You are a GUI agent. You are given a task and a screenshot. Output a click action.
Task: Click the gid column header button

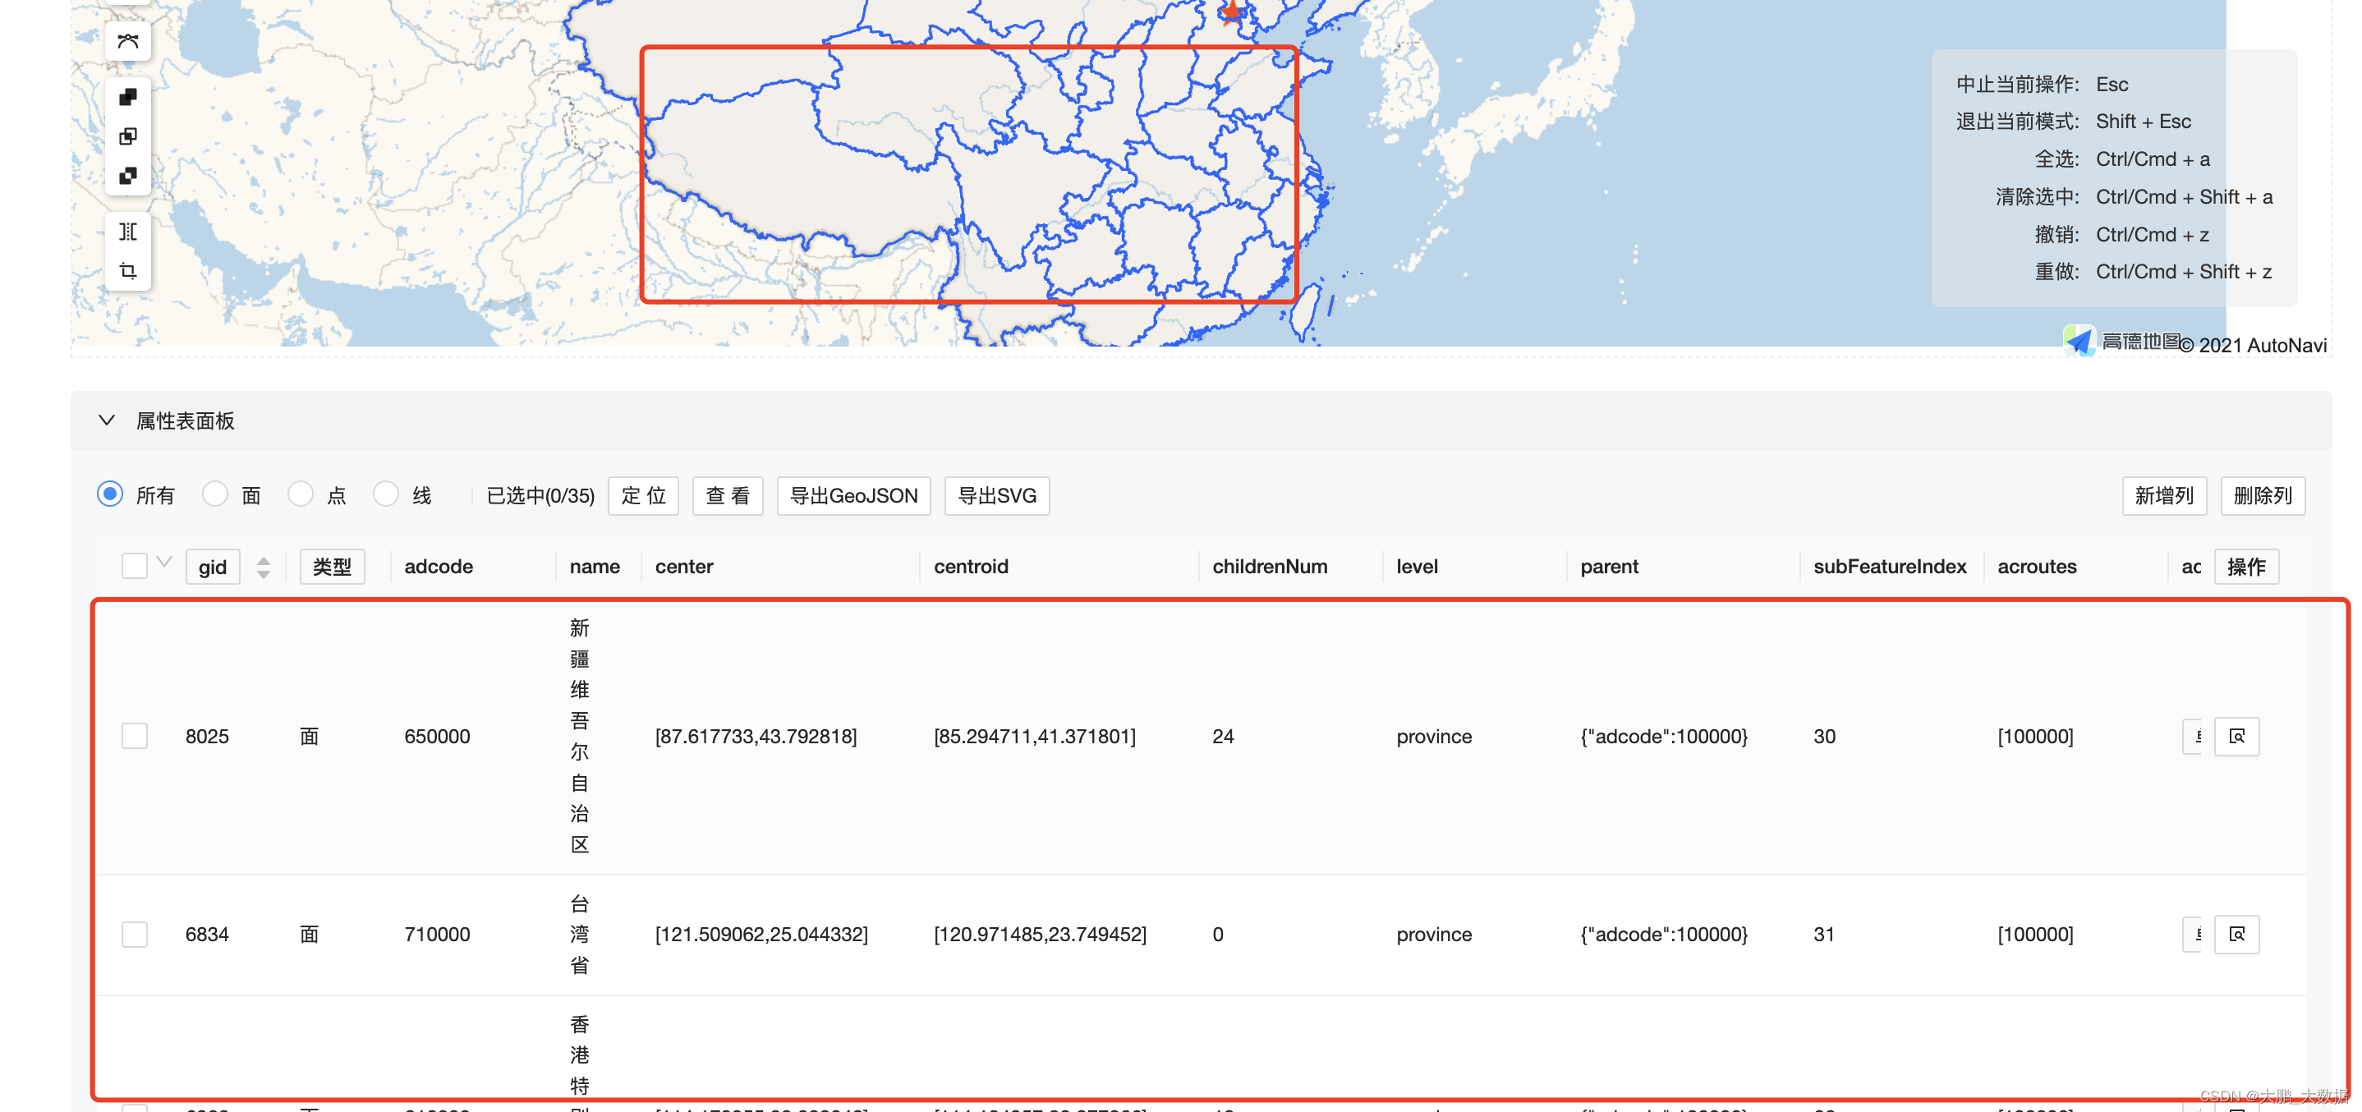click(x=213, y=567)
